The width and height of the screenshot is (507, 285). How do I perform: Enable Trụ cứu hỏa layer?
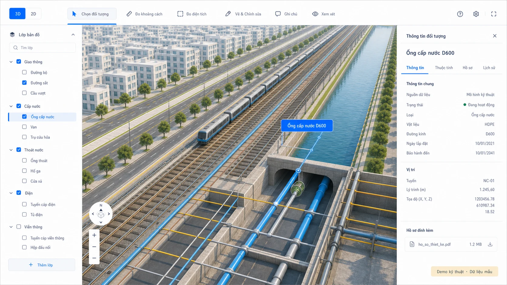click(25, 137)
